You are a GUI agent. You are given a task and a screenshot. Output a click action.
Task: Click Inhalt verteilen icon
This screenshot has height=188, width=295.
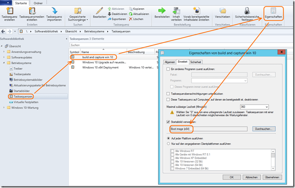click(176, 13)
